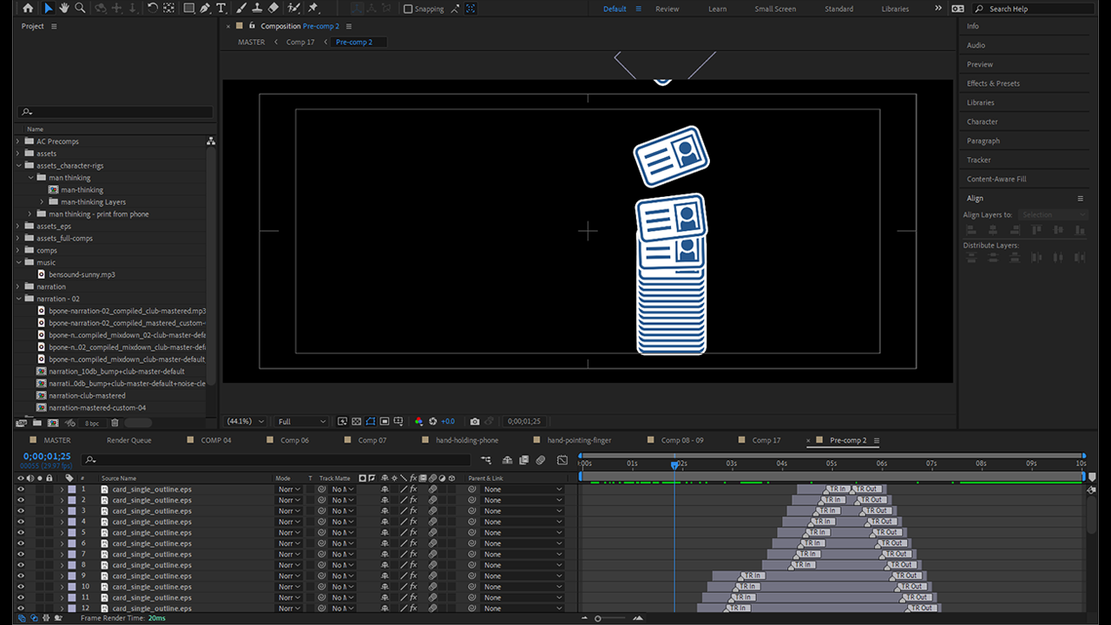Toggle visibility of layer 5
Image resolution: width=1111 pixels, height=625 pixels.
coord(21,533)
